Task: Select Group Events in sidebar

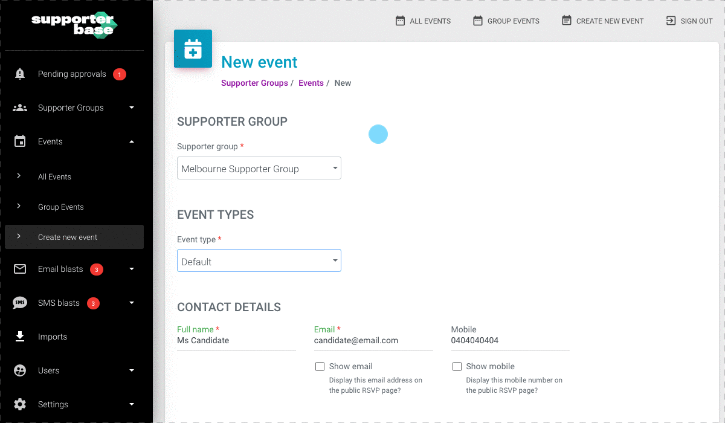Action: coord(60,207)
